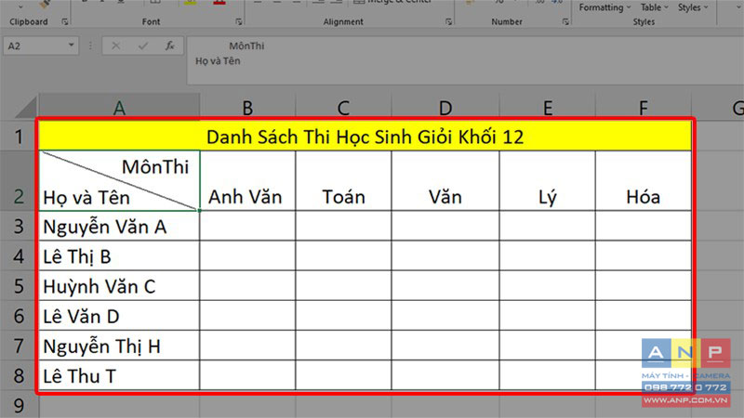Select row 2 header
This screenshot has height=418, width=744.
19,181
